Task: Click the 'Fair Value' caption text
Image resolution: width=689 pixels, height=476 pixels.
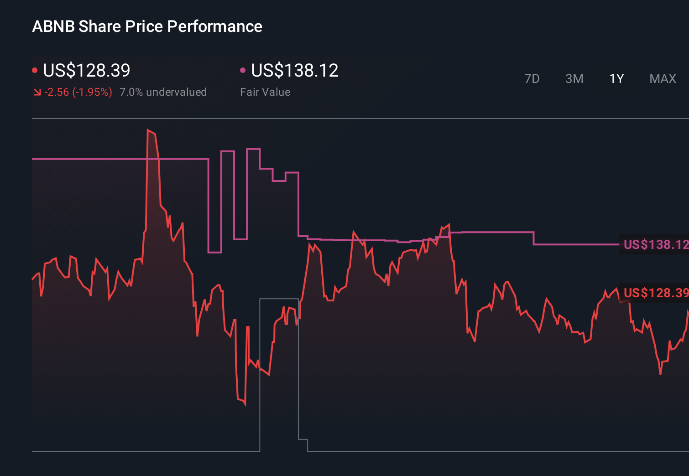Action: tap(265, 92)
